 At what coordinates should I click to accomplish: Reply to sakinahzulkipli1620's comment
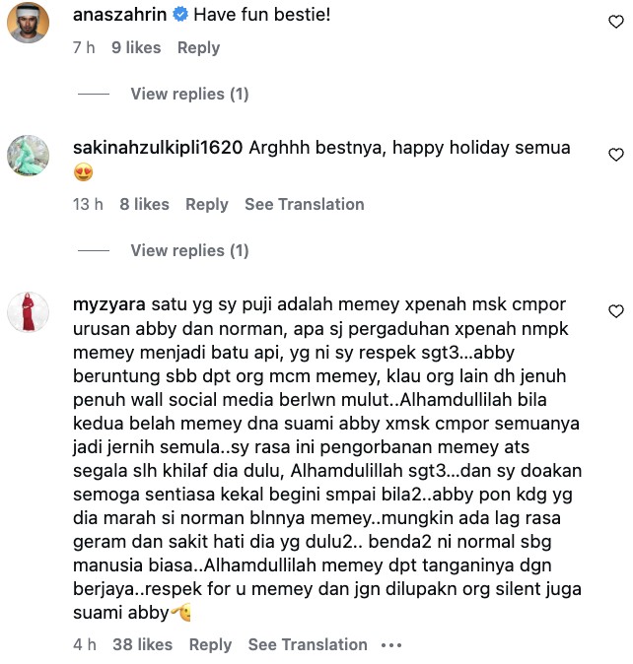tap(207, 205)
